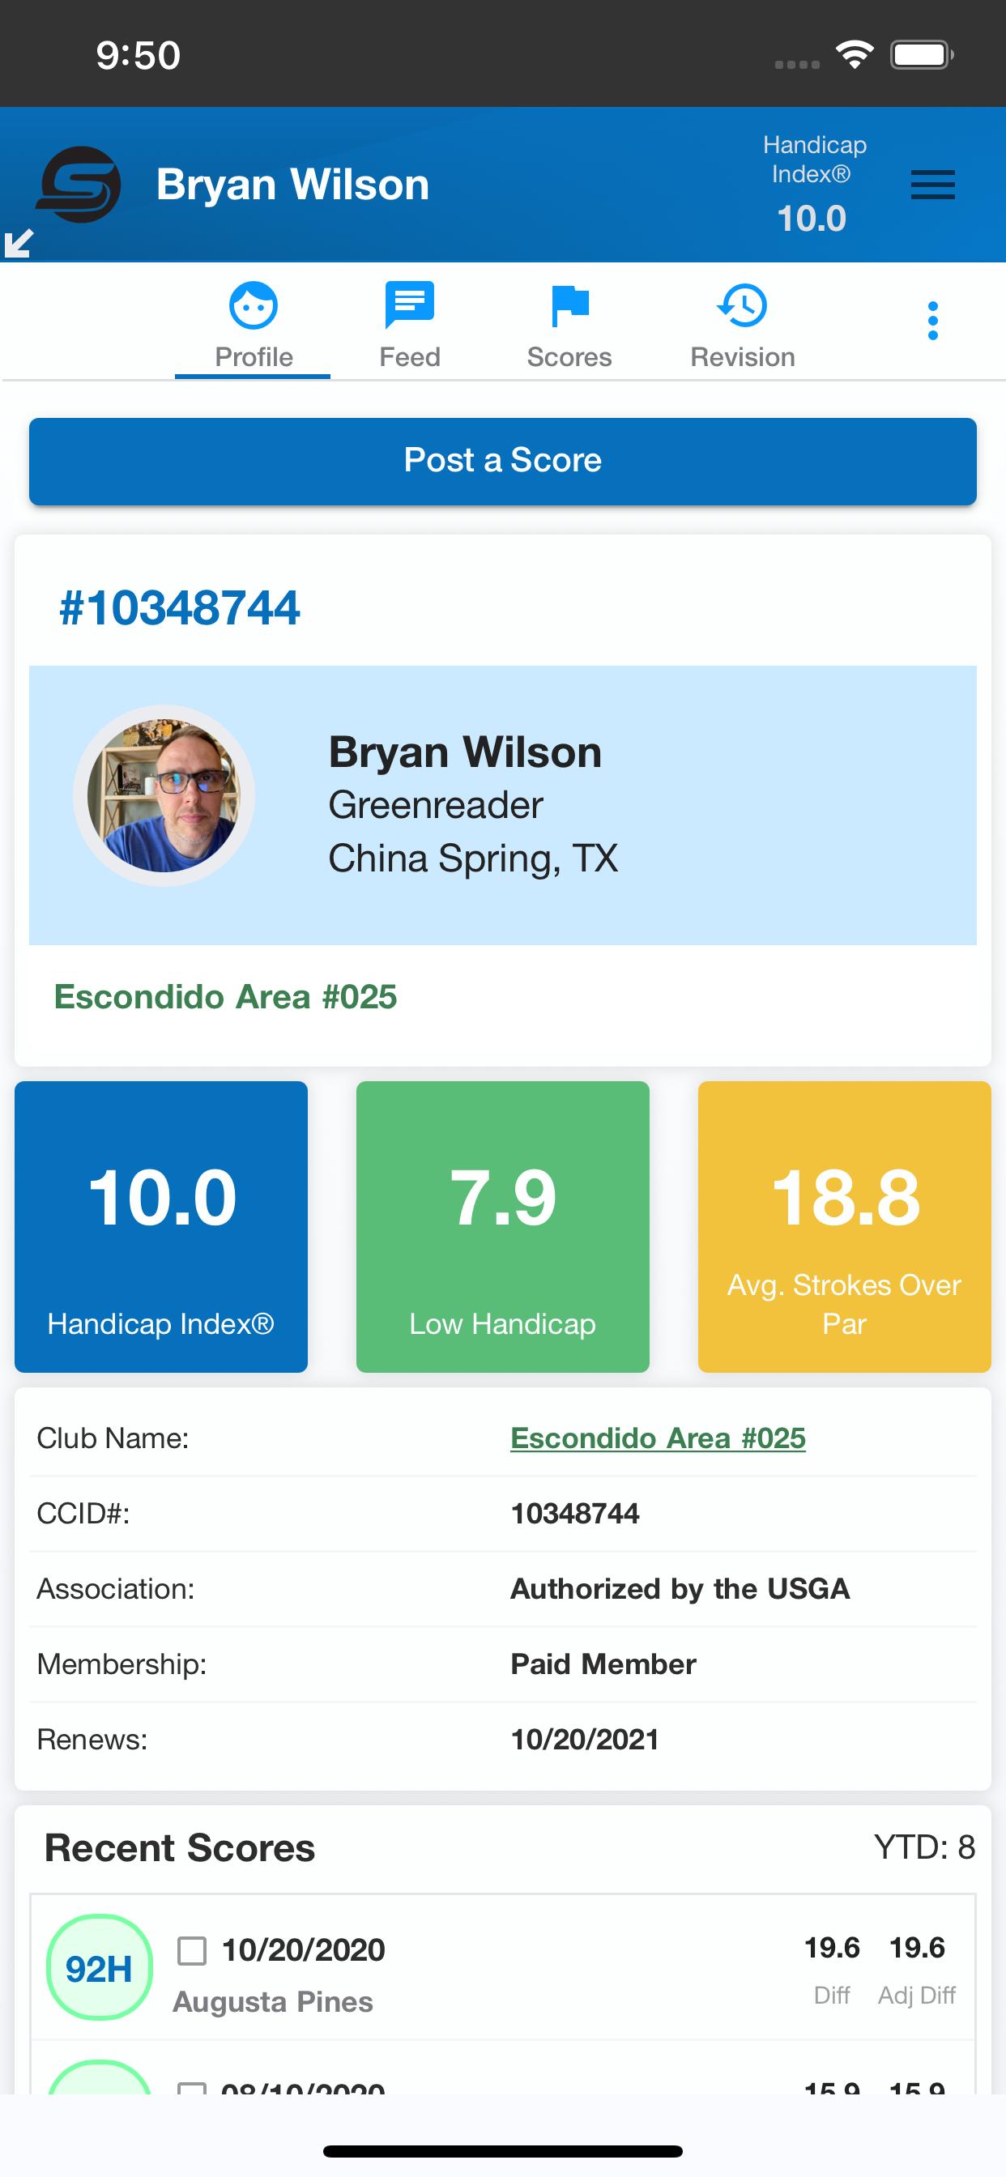Switch to the Scores tab label
The image size is (1006, 2177).
[x=569, y=356]
